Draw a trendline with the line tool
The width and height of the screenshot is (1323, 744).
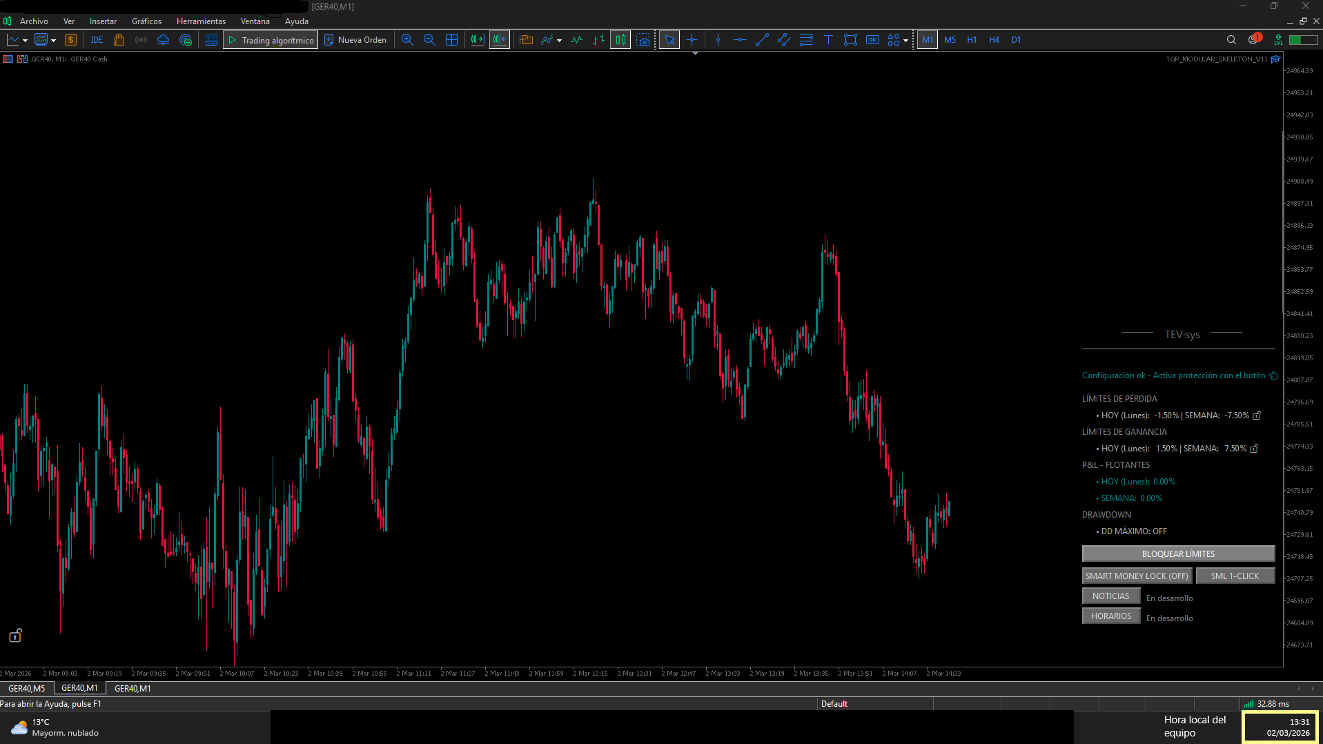[x=762, y=40]
